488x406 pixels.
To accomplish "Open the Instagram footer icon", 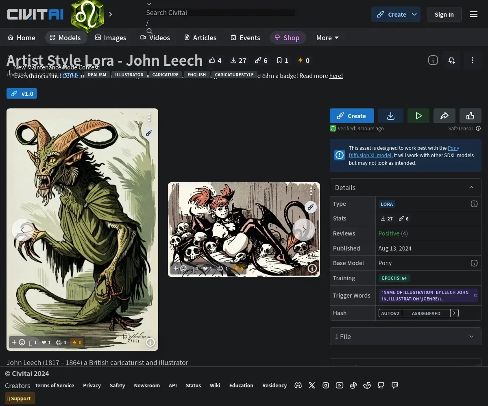I will (x=326, y=385).
